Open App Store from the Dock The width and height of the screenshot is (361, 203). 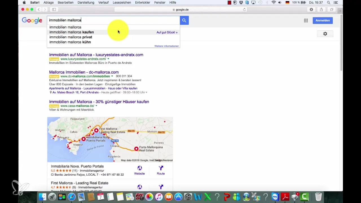coord(178,197)
